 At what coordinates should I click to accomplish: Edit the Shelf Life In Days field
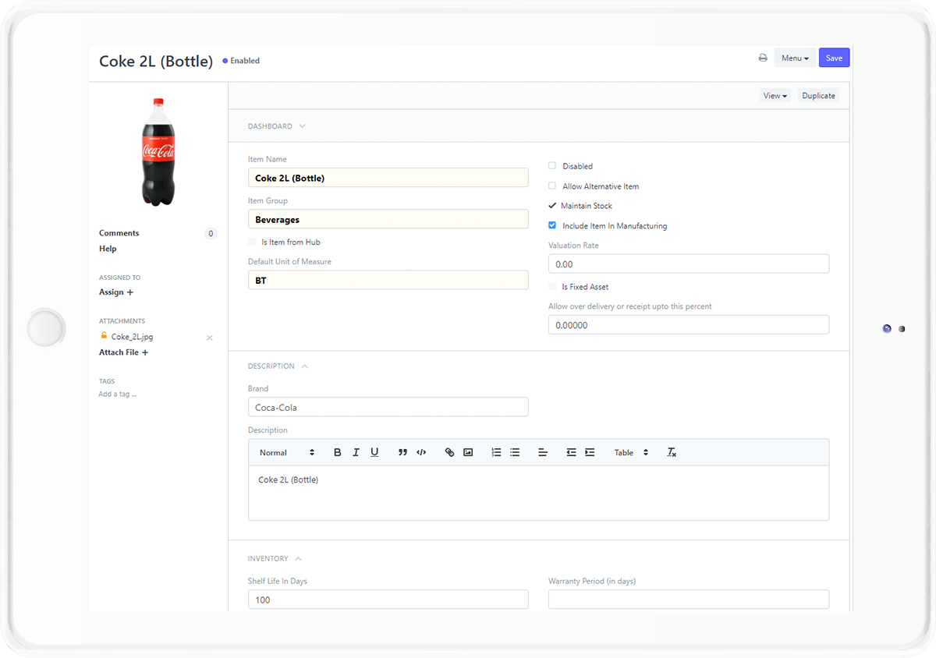pyautogui.click(x=388, y=599)
